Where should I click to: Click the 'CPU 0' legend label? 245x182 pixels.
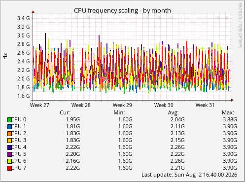(x=19, y=119)
